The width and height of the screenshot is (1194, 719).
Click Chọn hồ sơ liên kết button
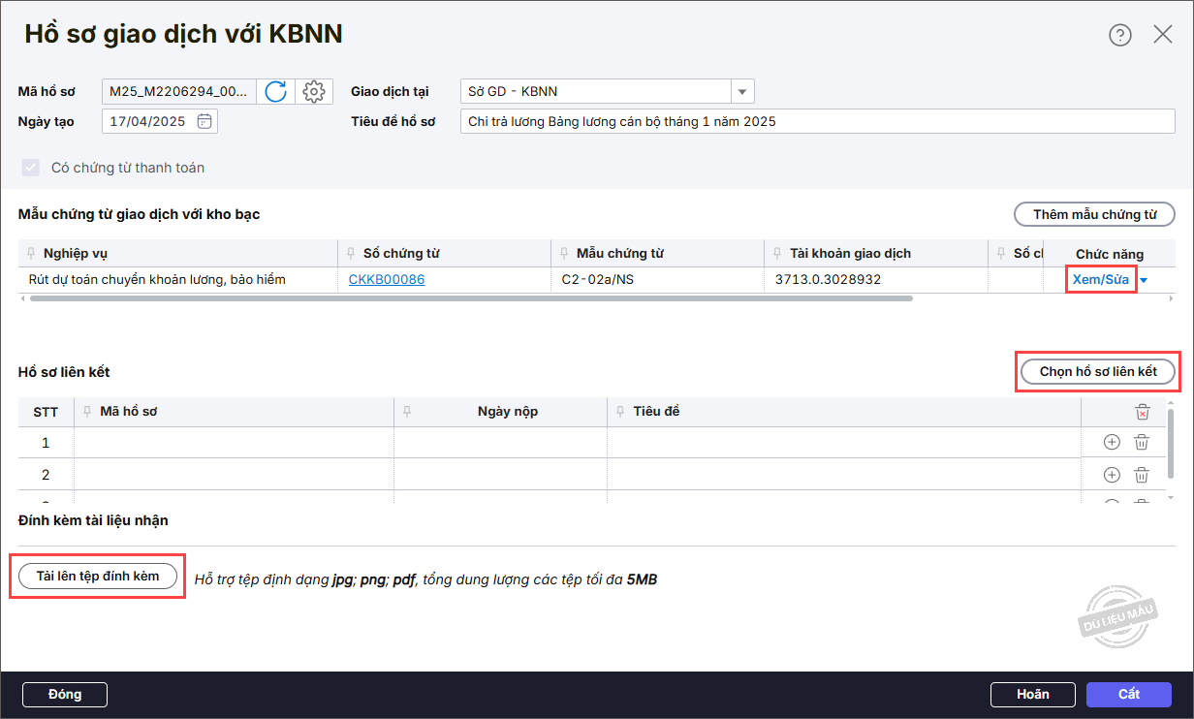point(1098,372)
